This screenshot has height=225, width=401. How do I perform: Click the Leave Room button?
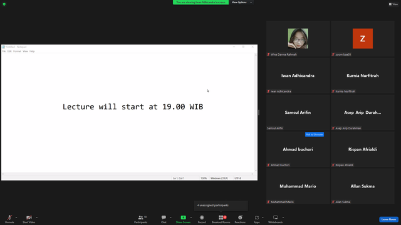(x=388, y=219)
